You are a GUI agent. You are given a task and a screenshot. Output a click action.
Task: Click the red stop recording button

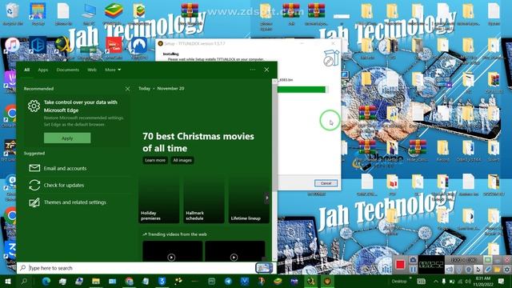tap(400, 265)
